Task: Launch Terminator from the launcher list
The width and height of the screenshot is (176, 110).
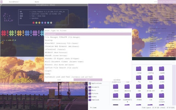Action: pyautogui.click(x=88, y=34)
